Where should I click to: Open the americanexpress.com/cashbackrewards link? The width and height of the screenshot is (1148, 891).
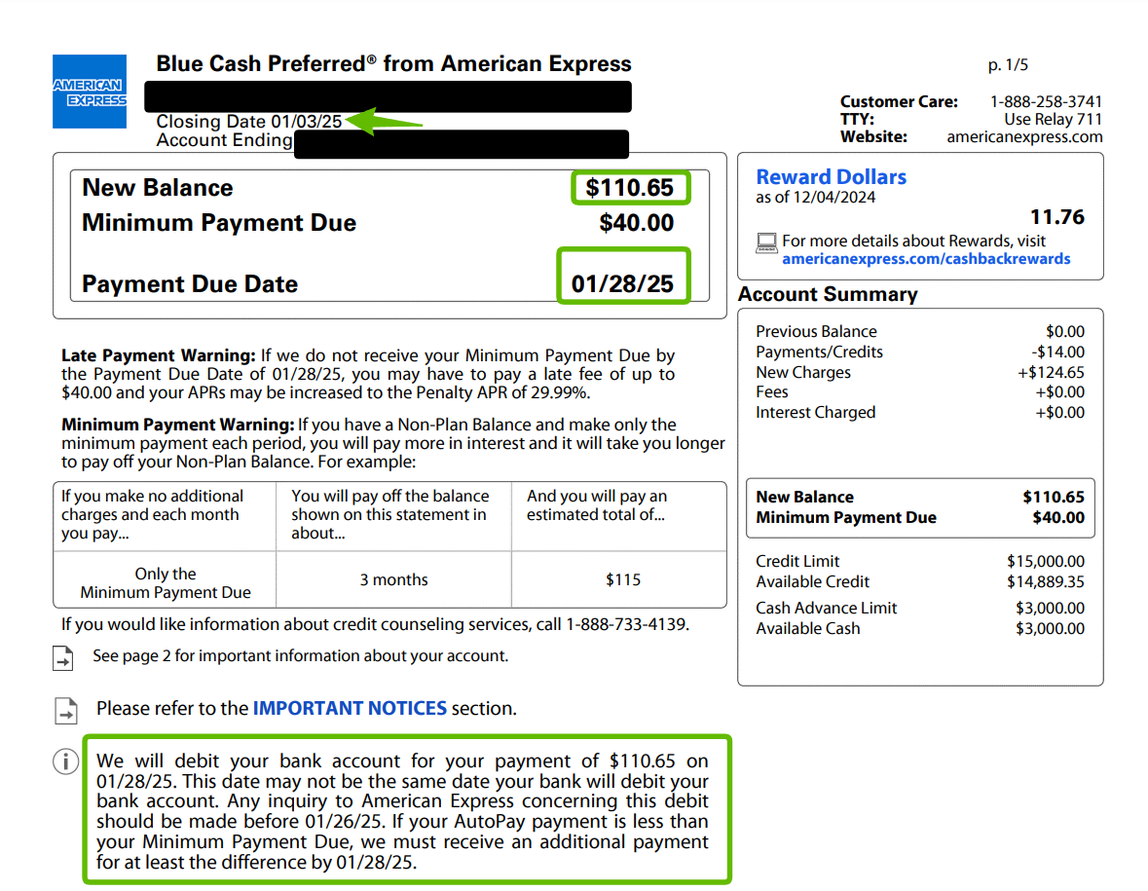tap(925, 258)
